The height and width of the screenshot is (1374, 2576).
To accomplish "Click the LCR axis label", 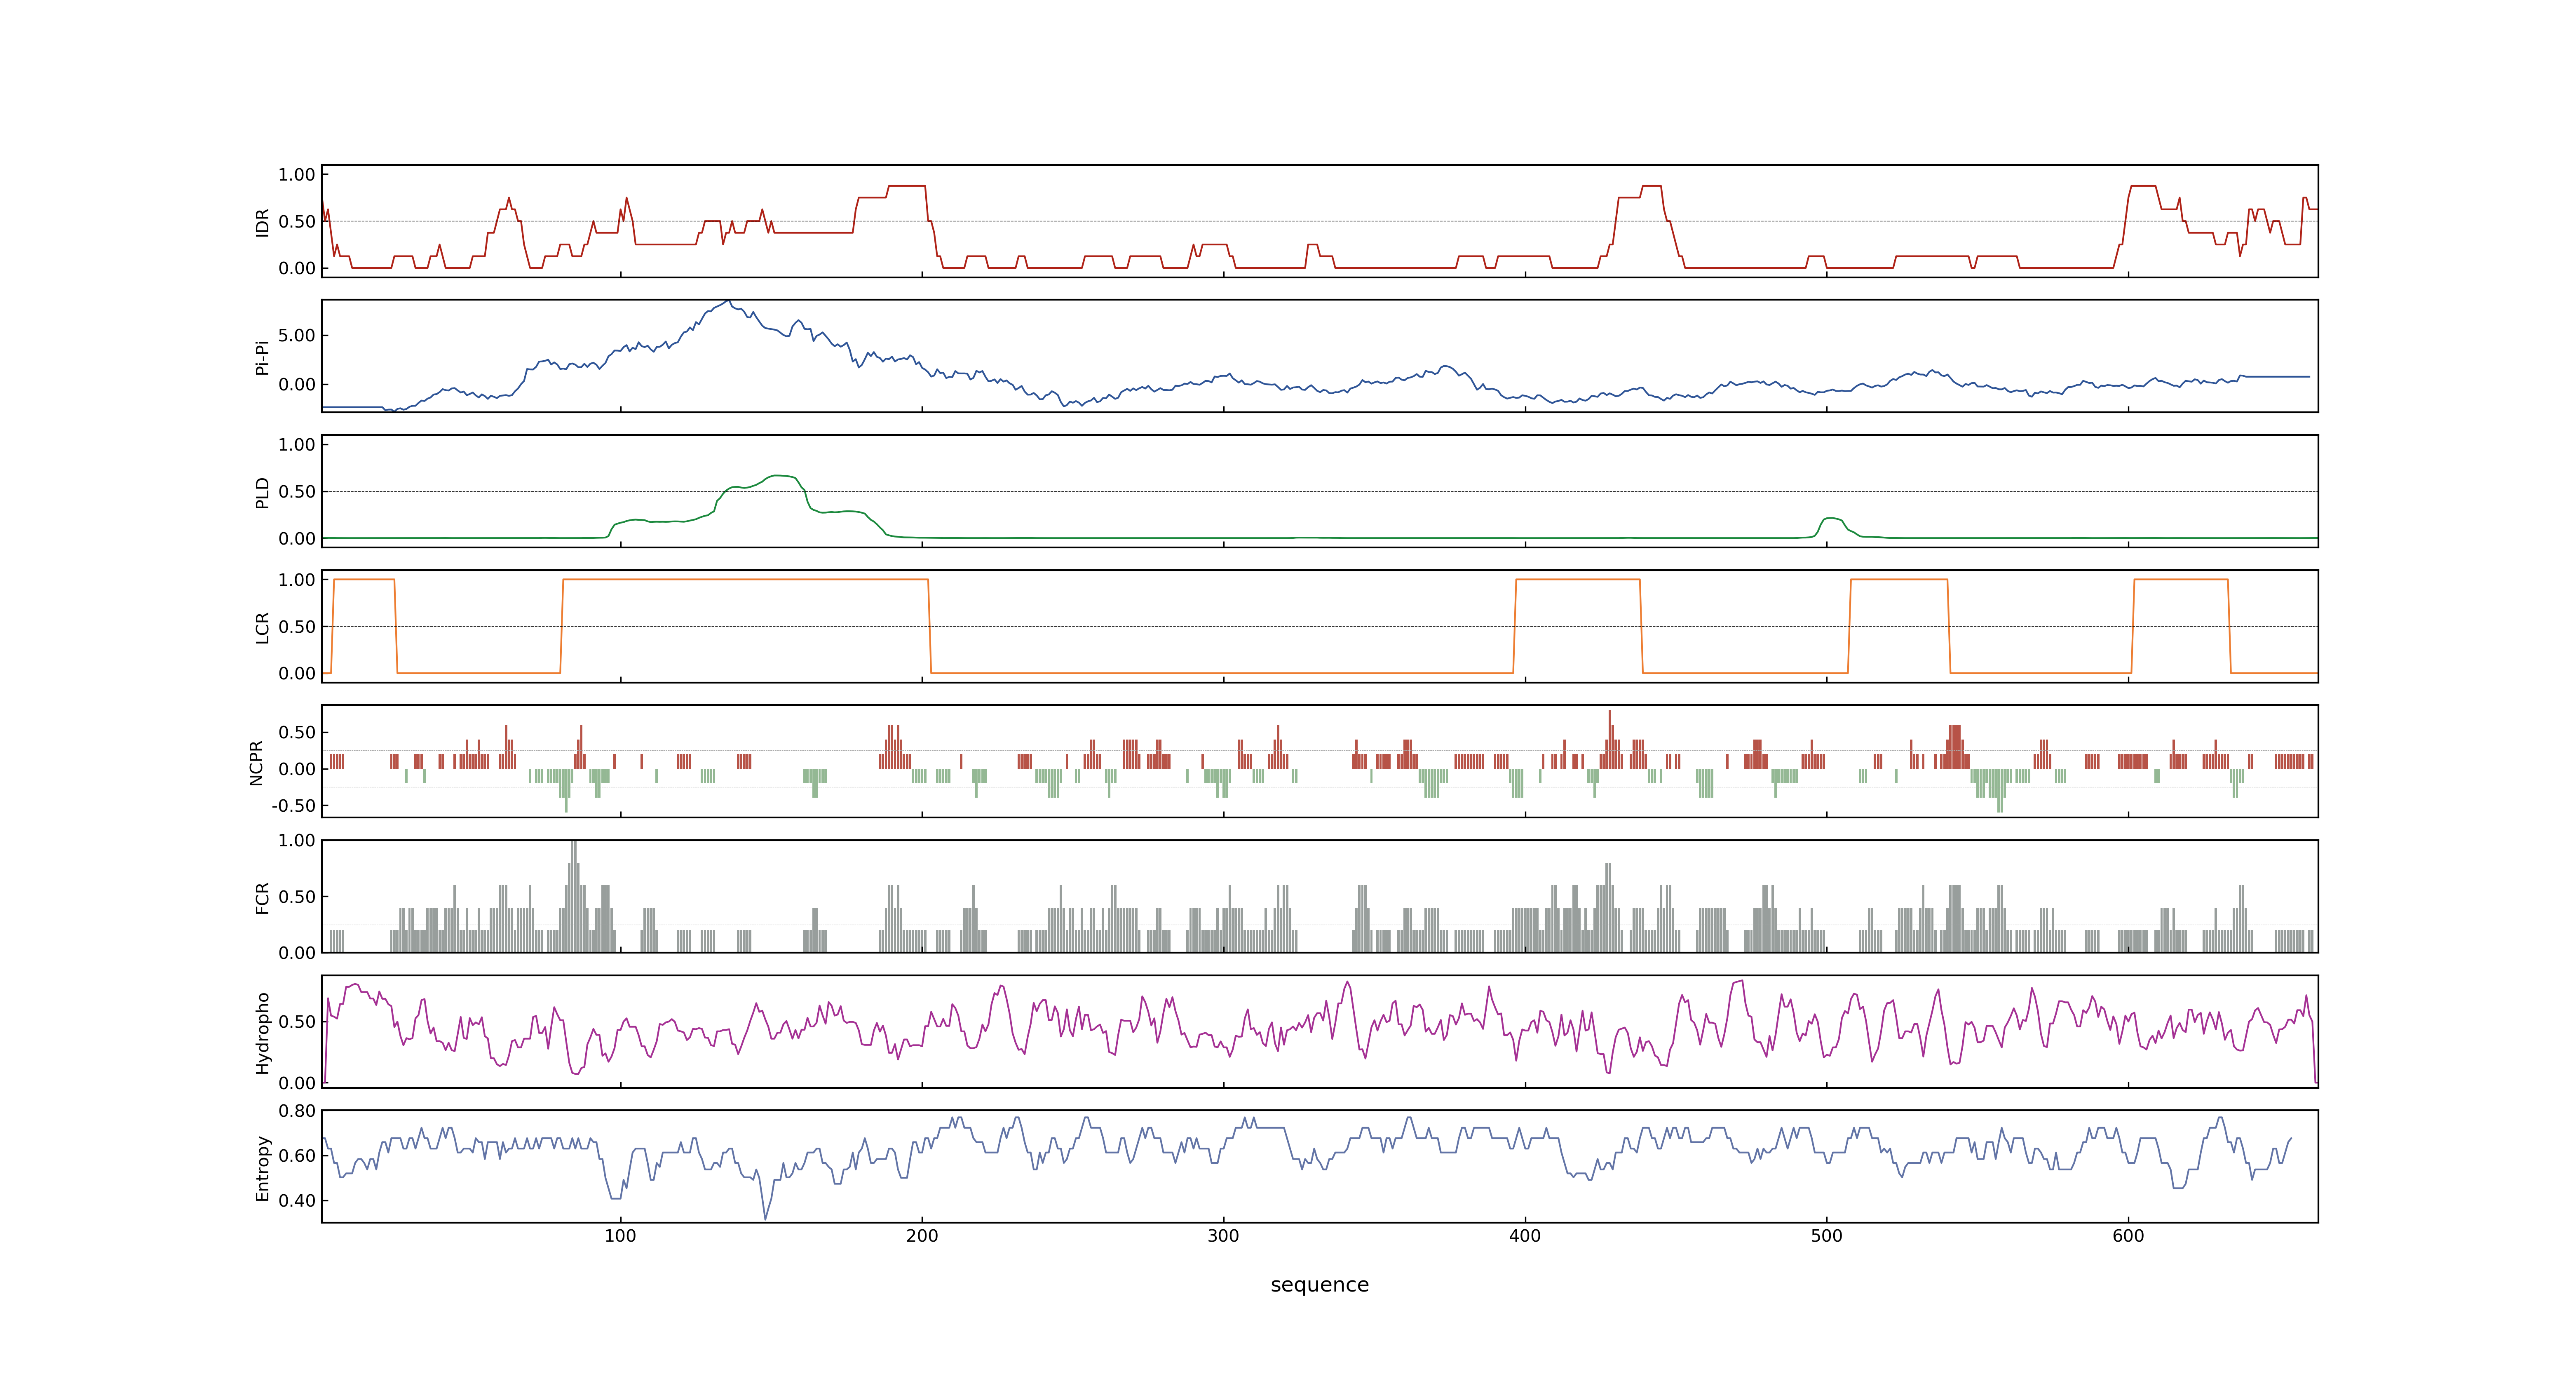I will (x=263, y=627).
